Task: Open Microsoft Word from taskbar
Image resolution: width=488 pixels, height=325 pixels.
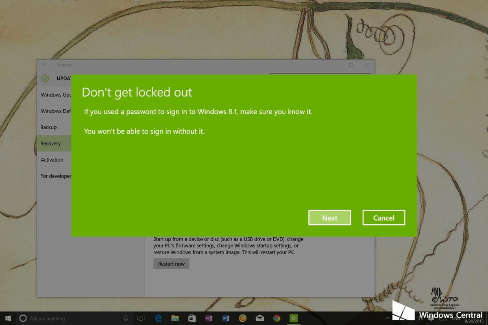Action: [x=226, y=318]
